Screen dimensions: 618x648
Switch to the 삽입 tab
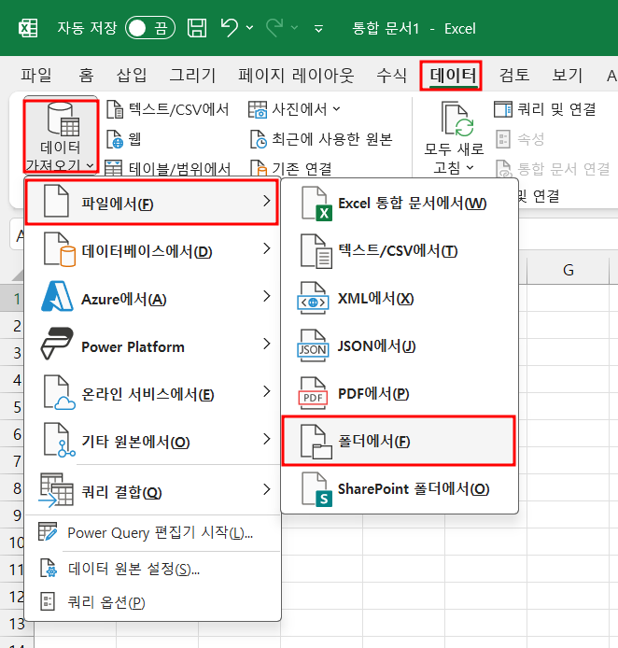click(x=132, y=76)
